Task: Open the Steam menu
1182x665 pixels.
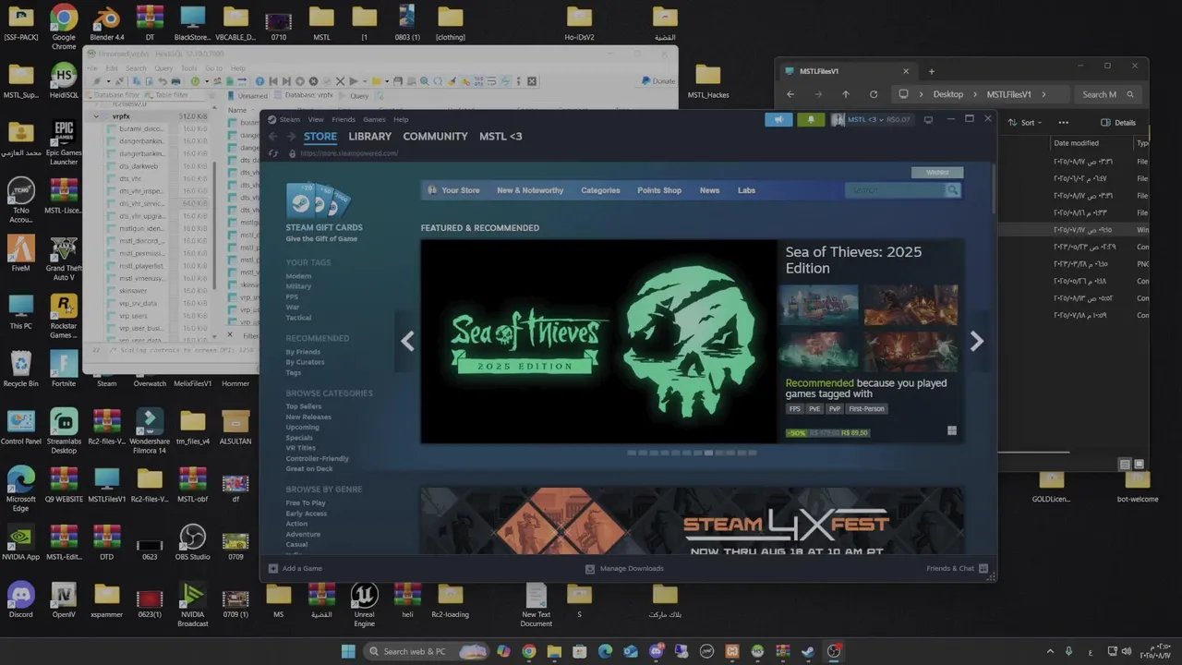Action: coord(290,119)
